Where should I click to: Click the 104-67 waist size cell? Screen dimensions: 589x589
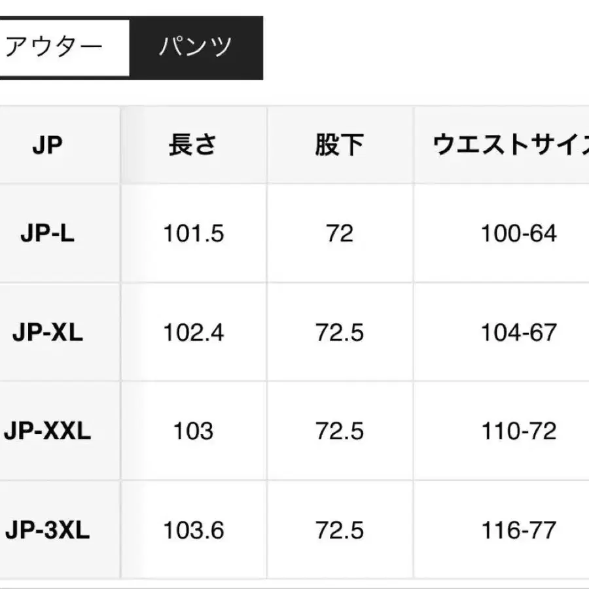tap(518, 332)
